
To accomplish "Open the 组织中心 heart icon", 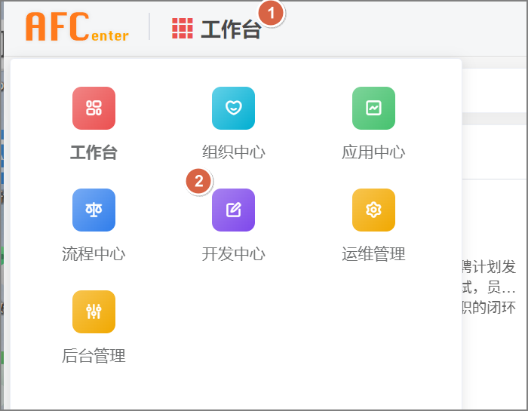I will [x=233, y=109].
